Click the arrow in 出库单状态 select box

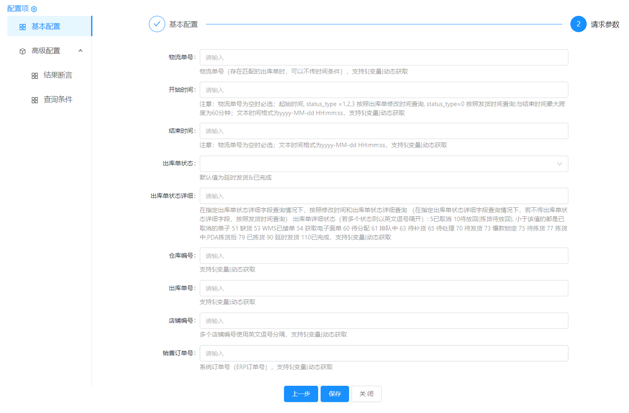click(x=559, y=164)
